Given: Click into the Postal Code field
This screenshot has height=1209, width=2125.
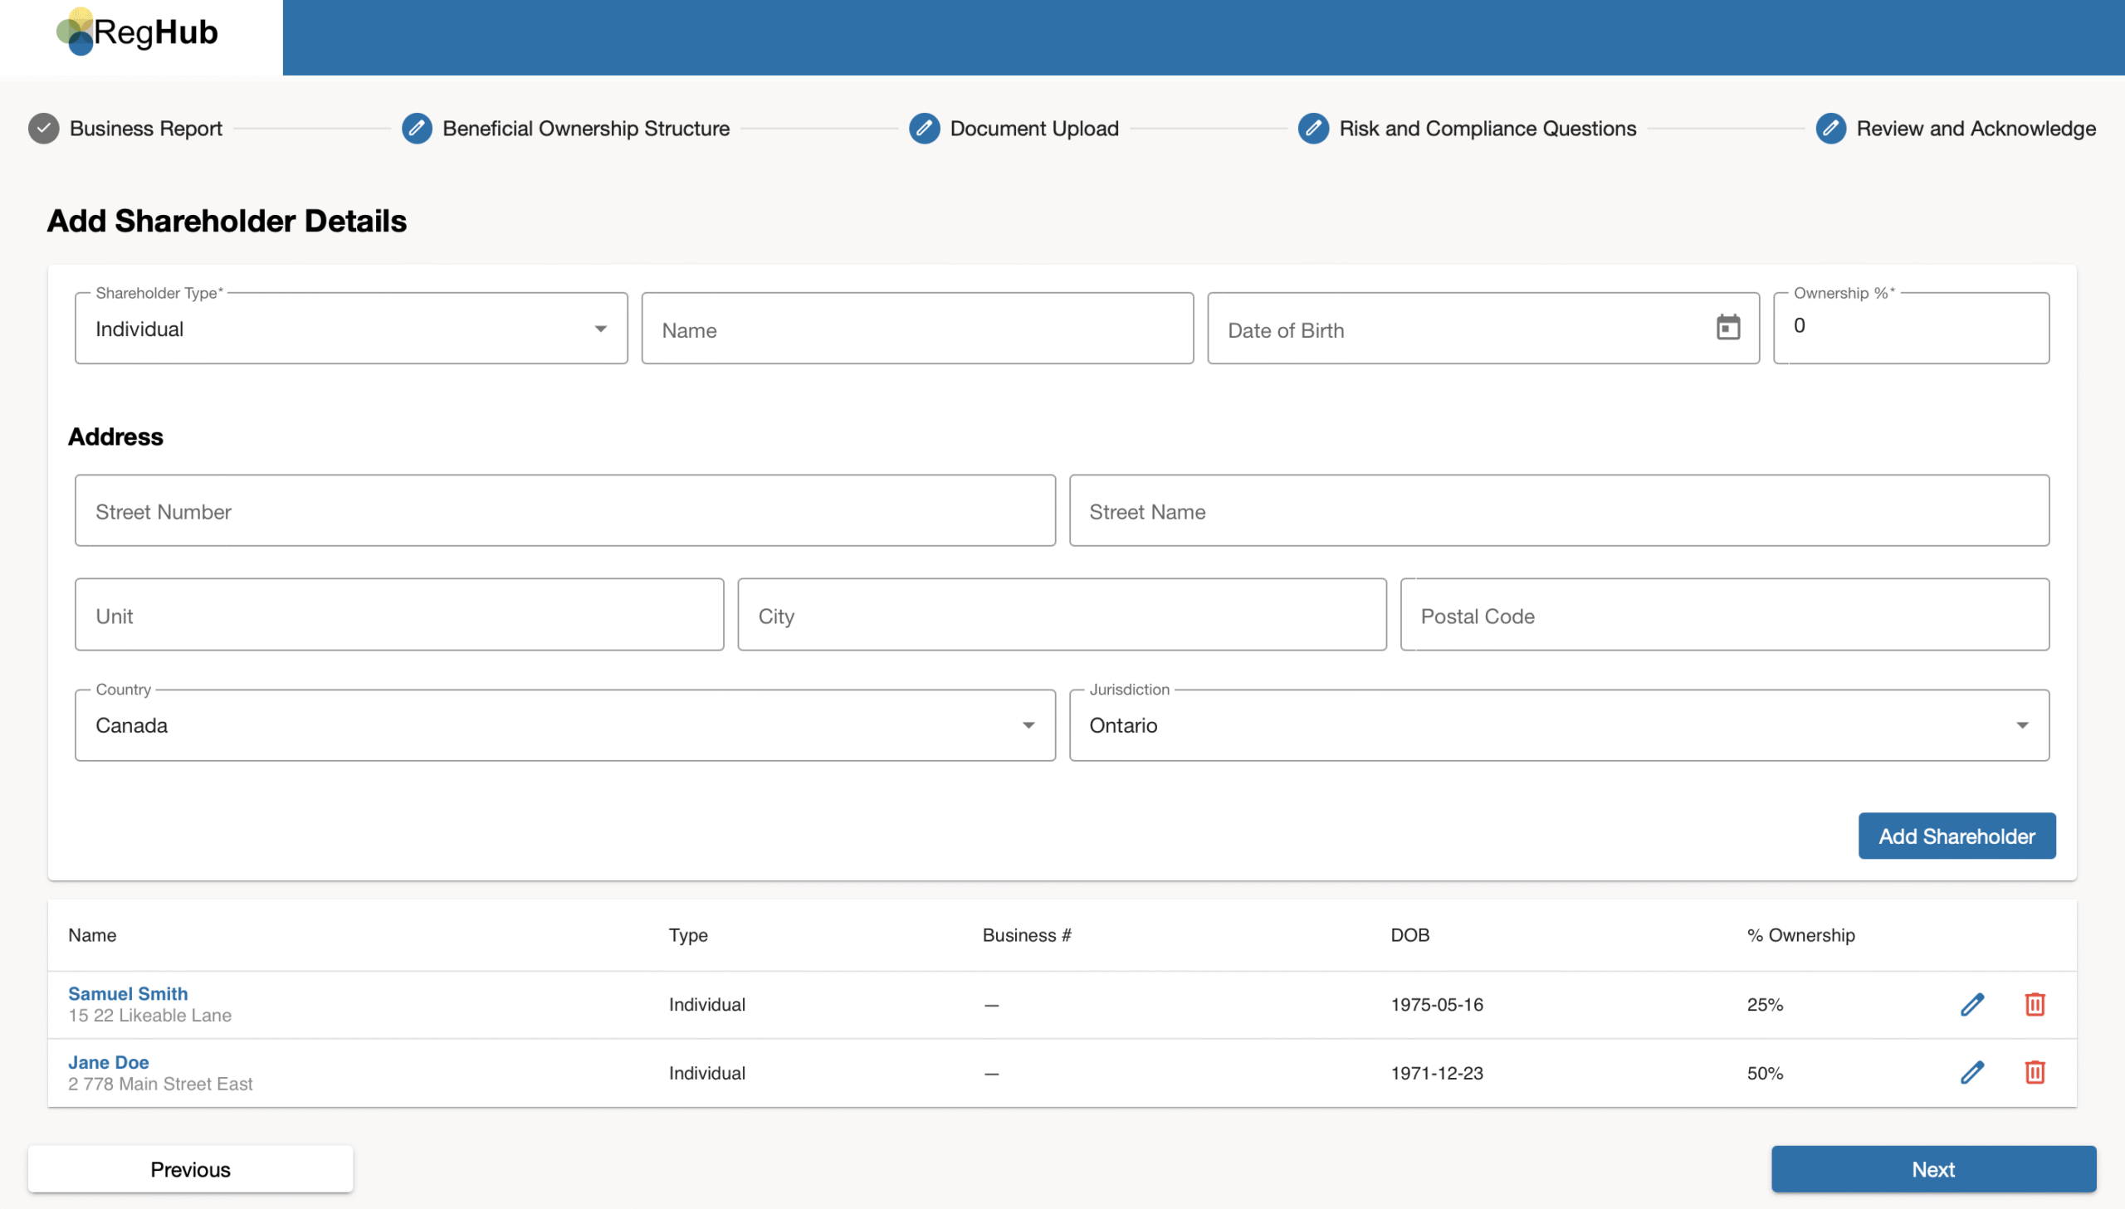Looking at the screenshot, I should point(1724,616).
